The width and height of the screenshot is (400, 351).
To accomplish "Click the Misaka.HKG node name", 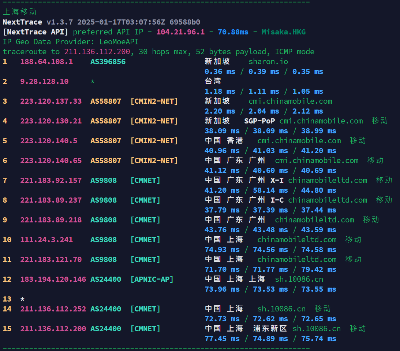I will click(283, 32).
